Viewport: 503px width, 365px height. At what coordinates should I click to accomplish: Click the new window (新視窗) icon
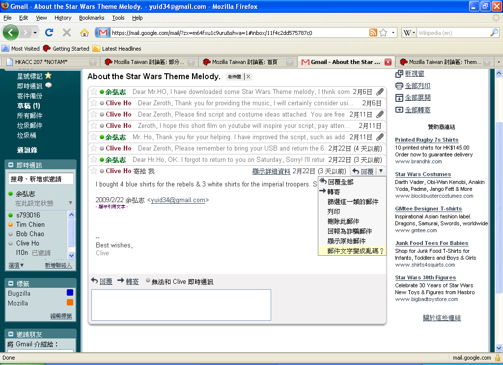(399, 73)
